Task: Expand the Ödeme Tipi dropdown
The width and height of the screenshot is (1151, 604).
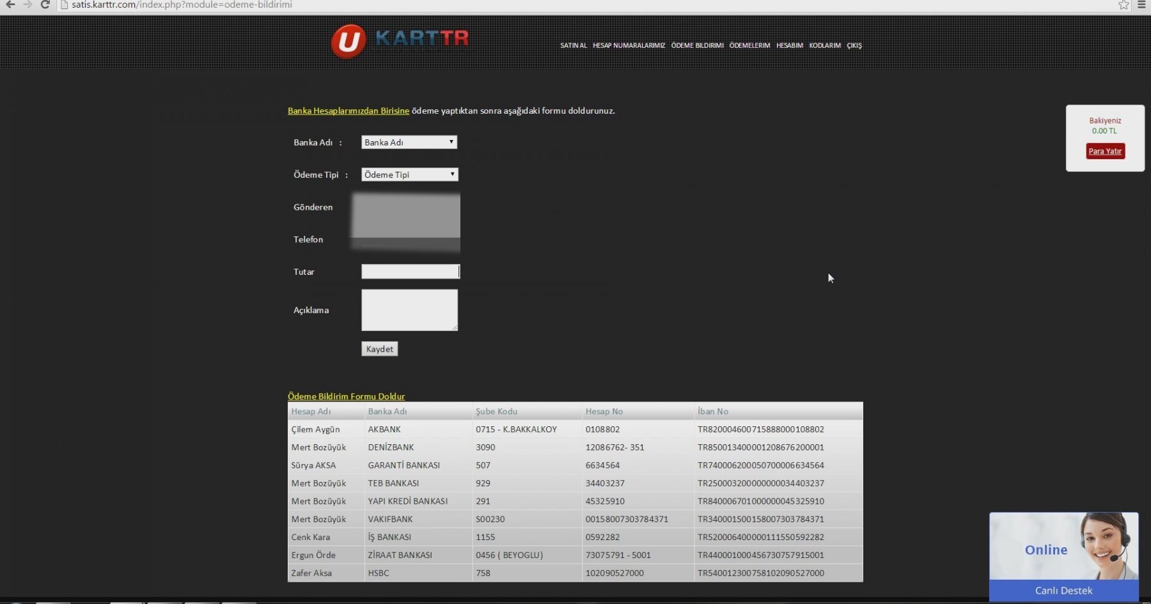Action: tap(410, 174)
